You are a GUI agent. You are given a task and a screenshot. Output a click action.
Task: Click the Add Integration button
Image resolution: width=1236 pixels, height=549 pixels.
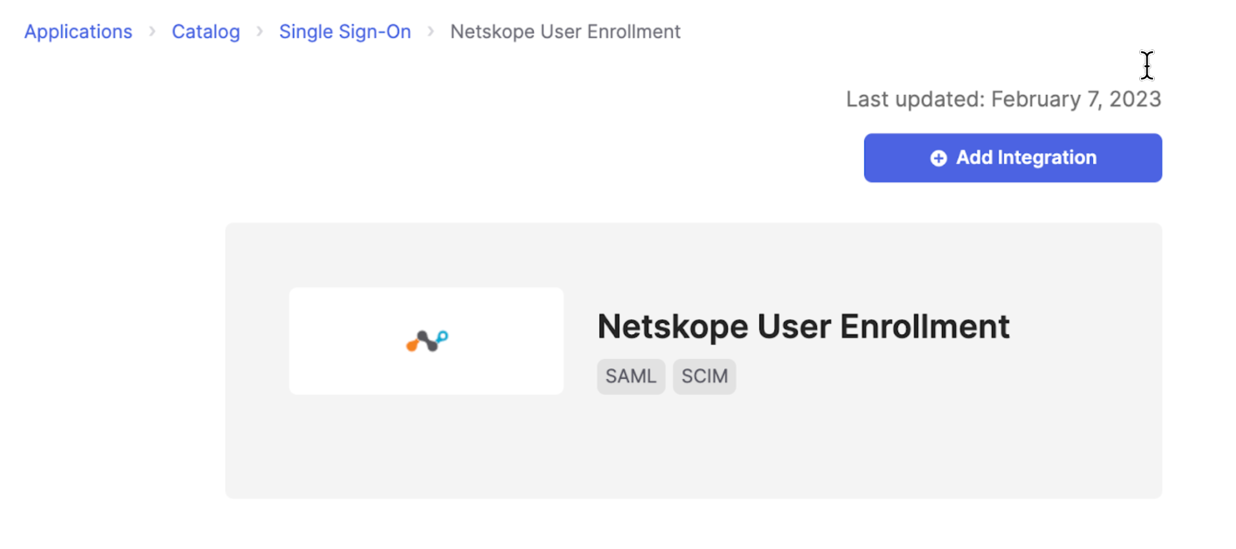1012,158
